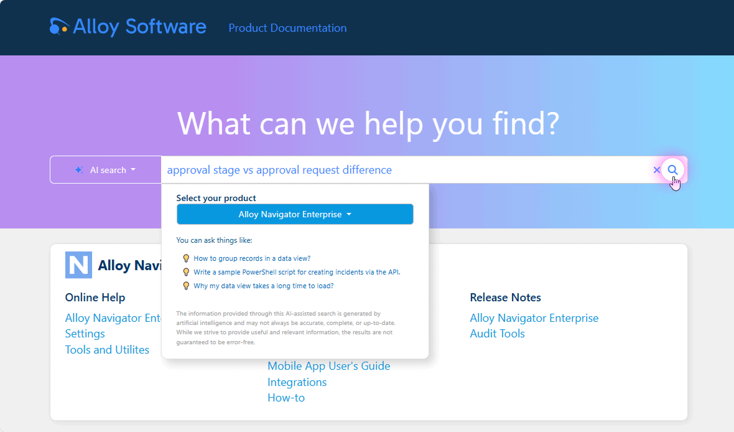This screenshot has width=734, height=432.
Task: Click into the search query input field
Action: (x=406, y=169)
